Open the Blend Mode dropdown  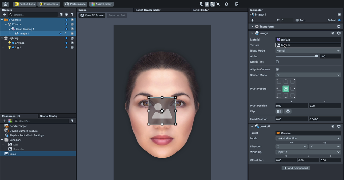click(x=308, y=50)
